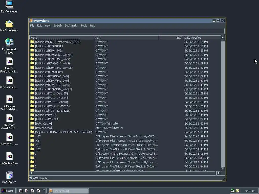Click first quick launch icon in taskbar
The height and width of the screenshot is (194, 259).
pyautogui.click(x=21, y=191)
